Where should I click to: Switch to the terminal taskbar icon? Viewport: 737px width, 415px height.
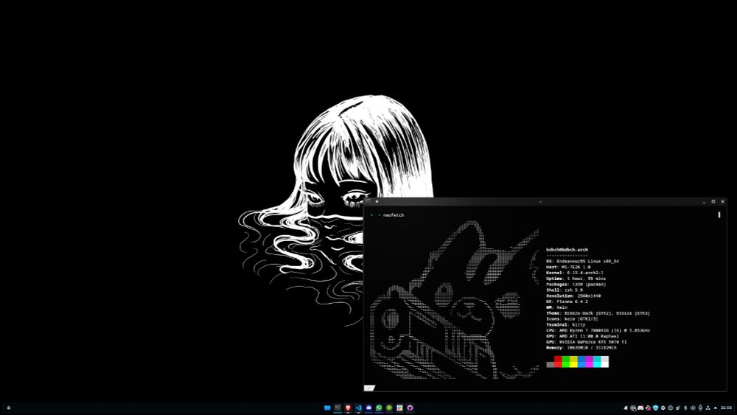pos(338,408)
